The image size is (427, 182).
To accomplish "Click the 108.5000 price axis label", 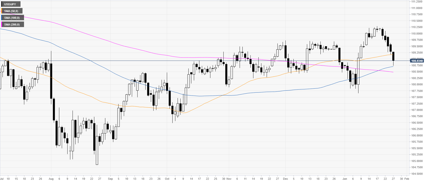I will tap(417, 72).
